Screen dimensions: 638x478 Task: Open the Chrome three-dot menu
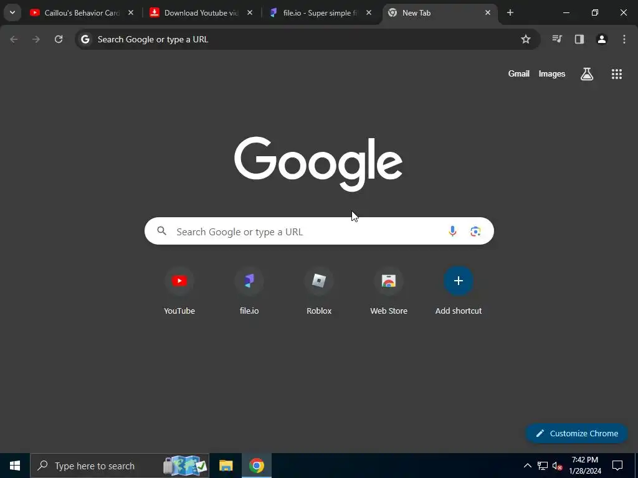624,39
